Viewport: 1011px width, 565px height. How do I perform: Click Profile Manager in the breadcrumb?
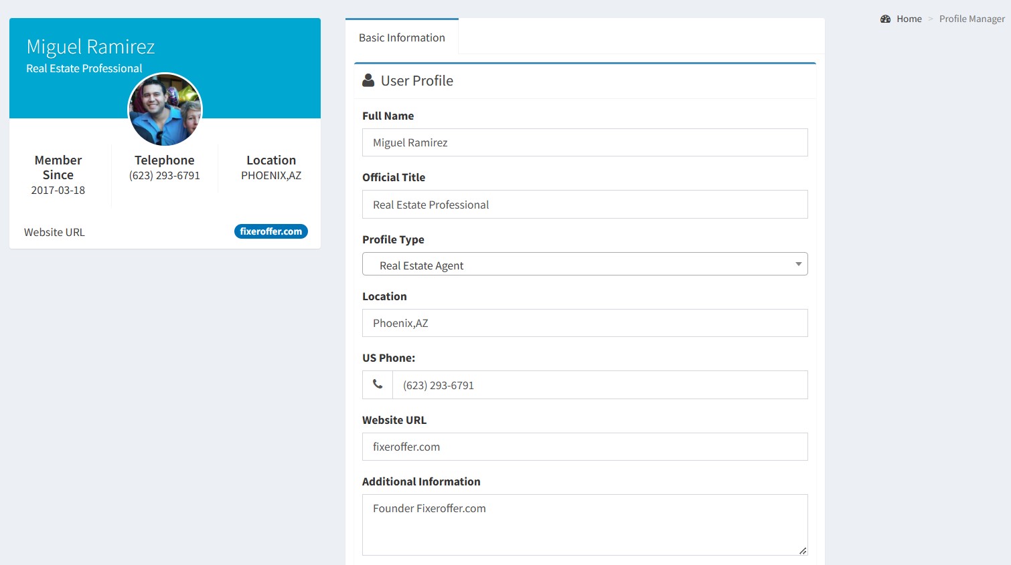971,19
